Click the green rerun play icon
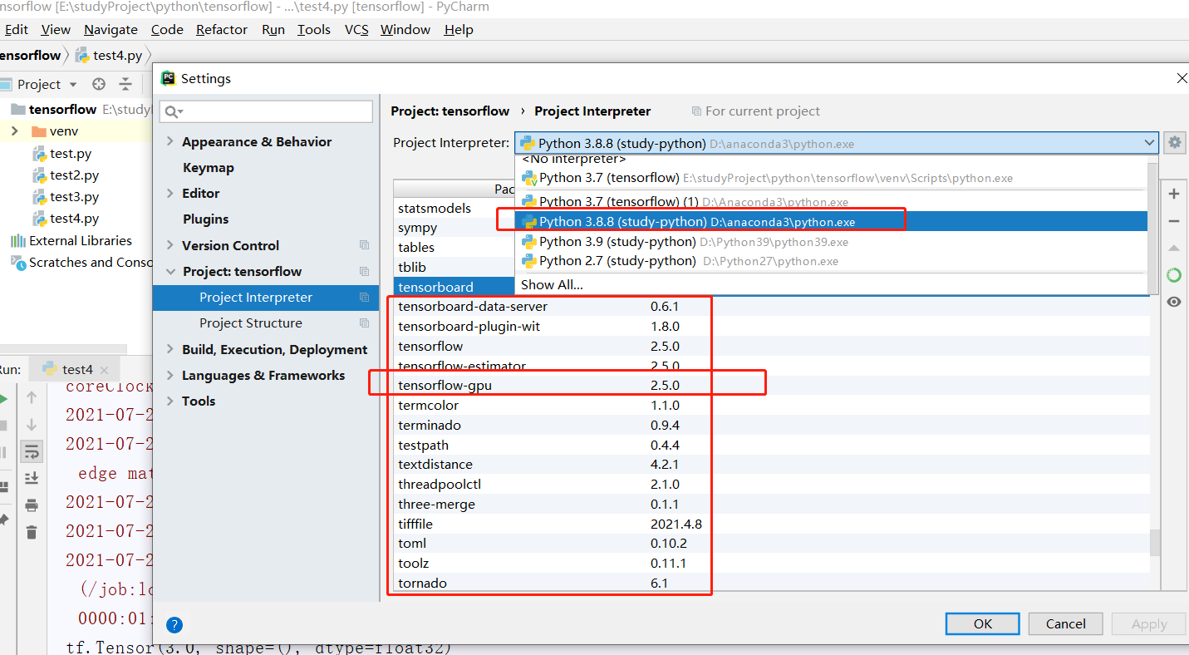The image size is (1189, 655). tap(3, 398)
